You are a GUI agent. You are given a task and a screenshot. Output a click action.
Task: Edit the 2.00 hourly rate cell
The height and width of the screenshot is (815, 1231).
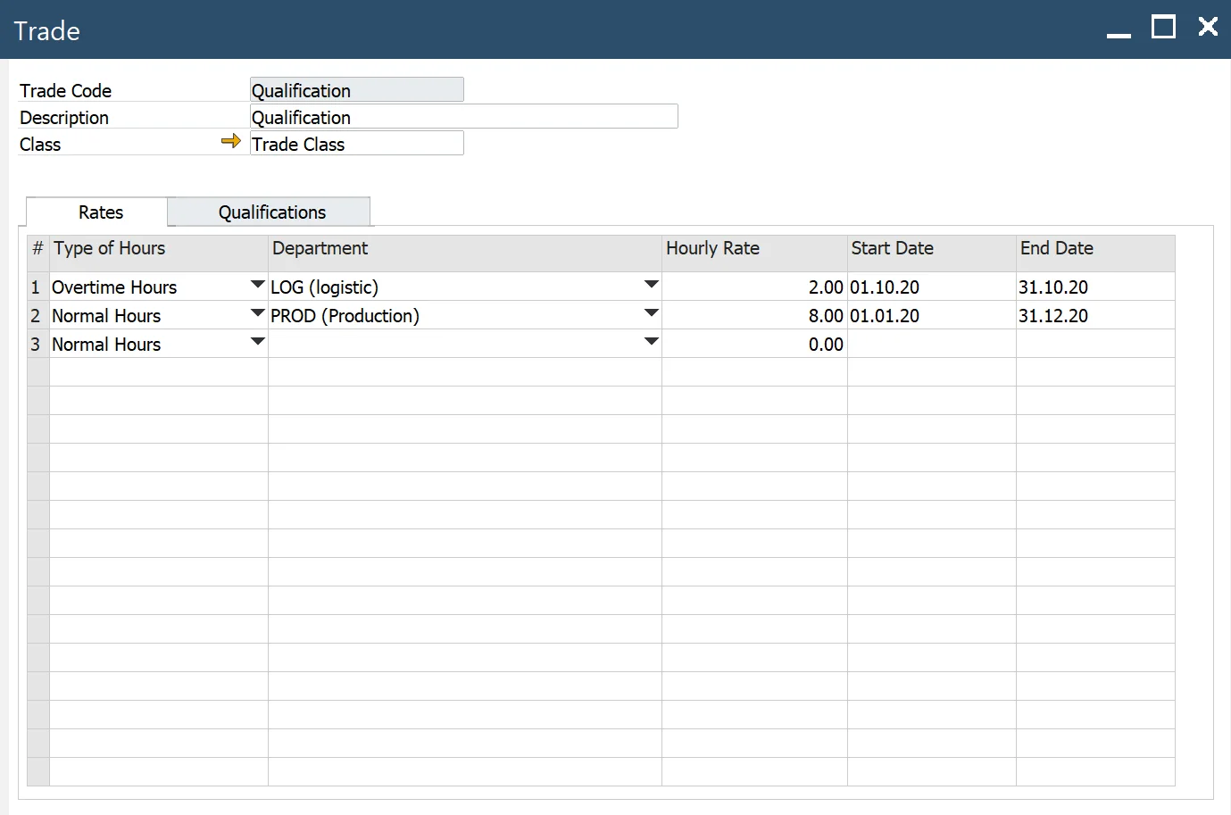click(754, 287)
